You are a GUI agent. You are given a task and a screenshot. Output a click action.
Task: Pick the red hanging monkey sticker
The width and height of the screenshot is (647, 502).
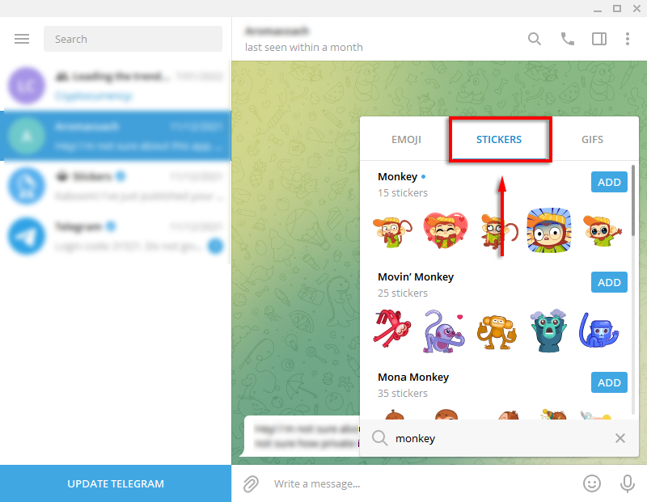click(392, 329)
